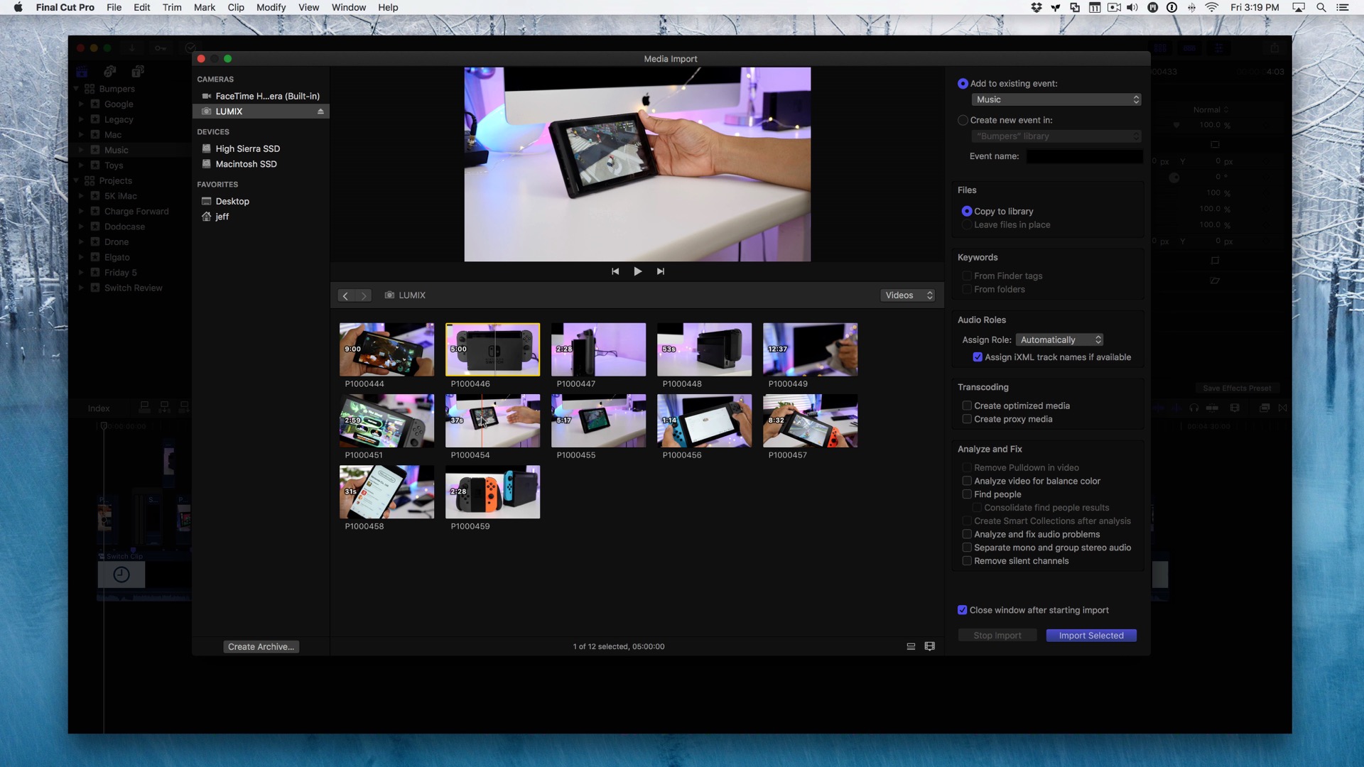Open the File menu
The width and height of the screenshot is (1364, 767).
[x=114, y=7]
